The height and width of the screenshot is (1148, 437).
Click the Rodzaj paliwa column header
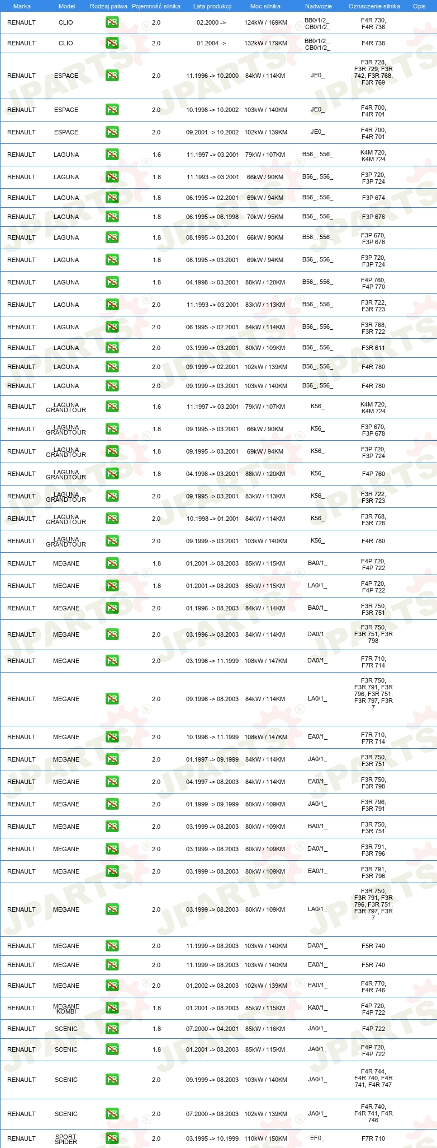pos(108,6)
